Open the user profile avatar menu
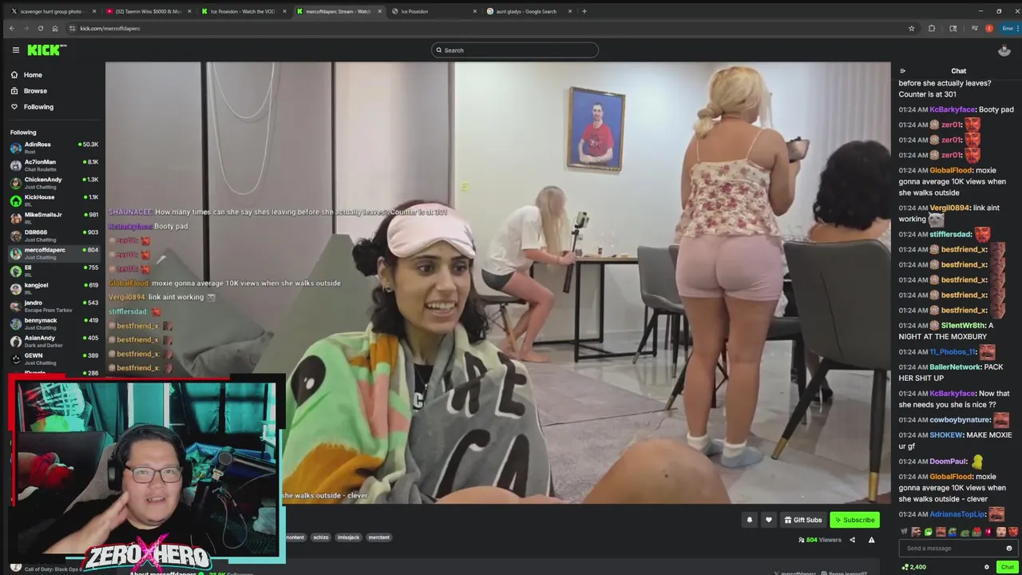Viewport: 1022px width, 575px height. (1004, 50)
